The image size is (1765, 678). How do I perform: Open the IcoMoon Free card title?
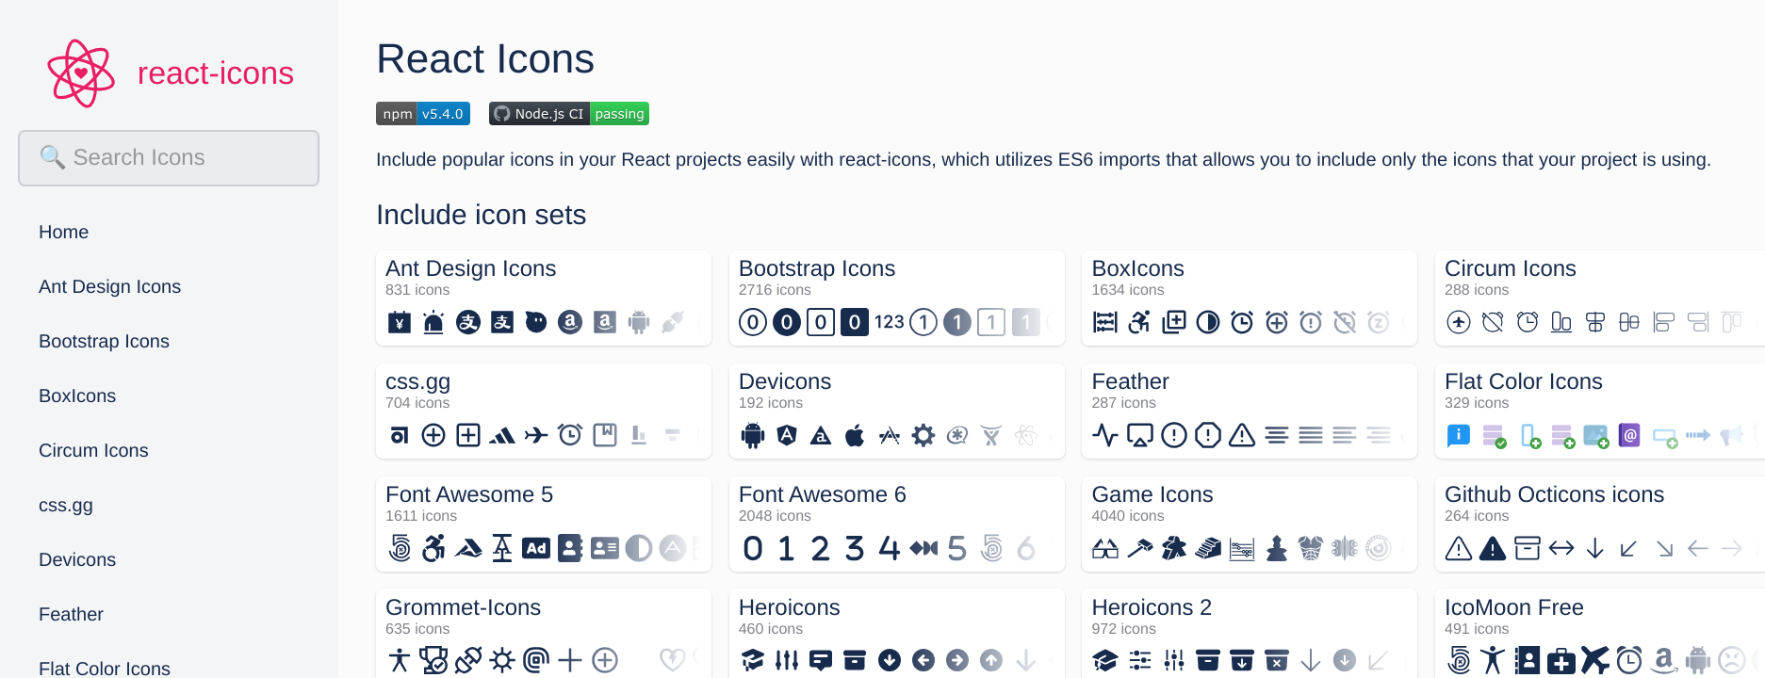[1514, 607]
